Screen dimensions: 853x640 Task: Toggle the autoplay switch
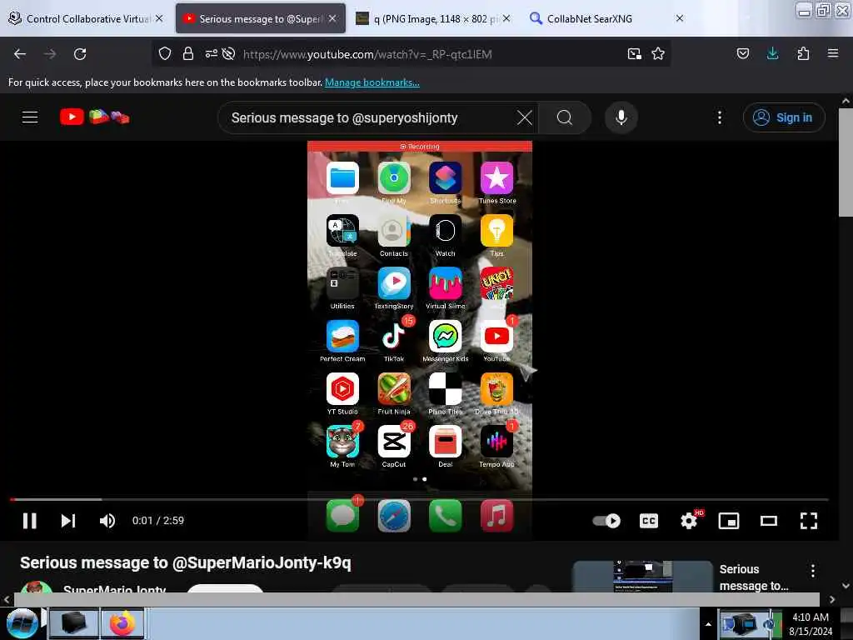click(606, 521)
